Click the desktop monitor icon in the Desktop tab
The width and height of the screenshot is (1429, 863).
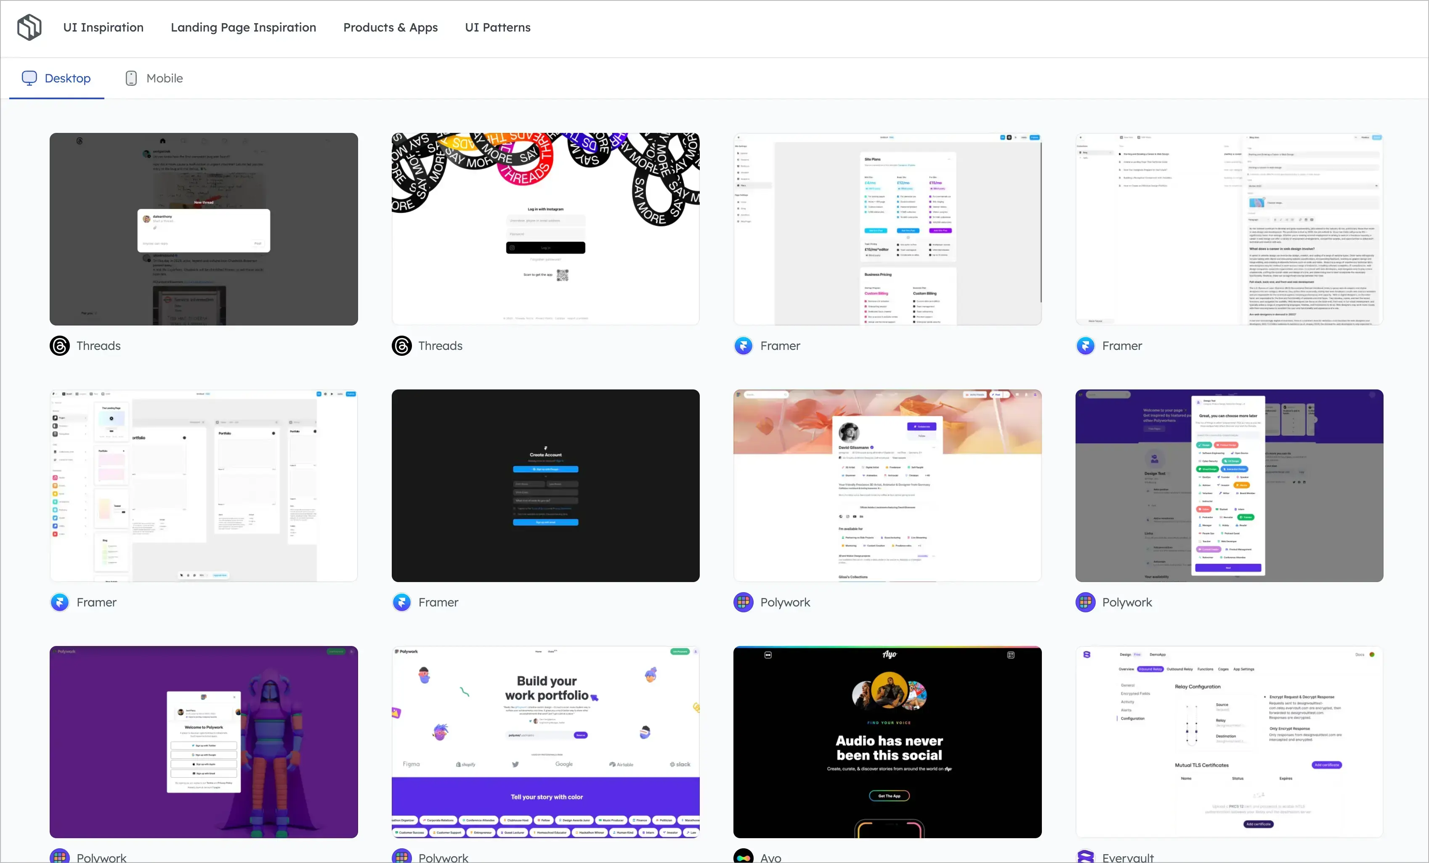29,78
